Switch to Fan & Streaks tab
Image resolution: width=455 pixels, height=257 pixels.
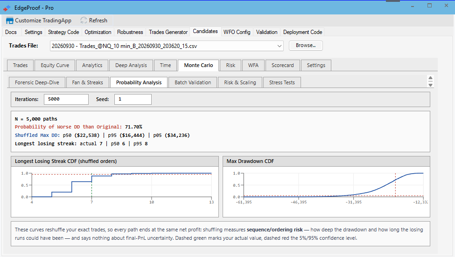tap(87, 82)
